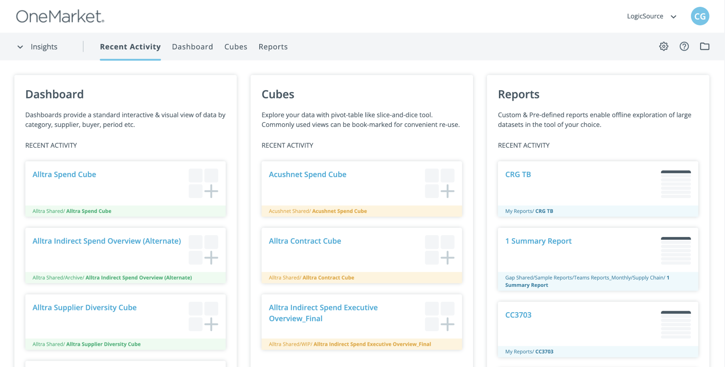Click the OneMarket logo
Image resolution: width=725 pixels, height=367 pixels.
pos(60,16)
